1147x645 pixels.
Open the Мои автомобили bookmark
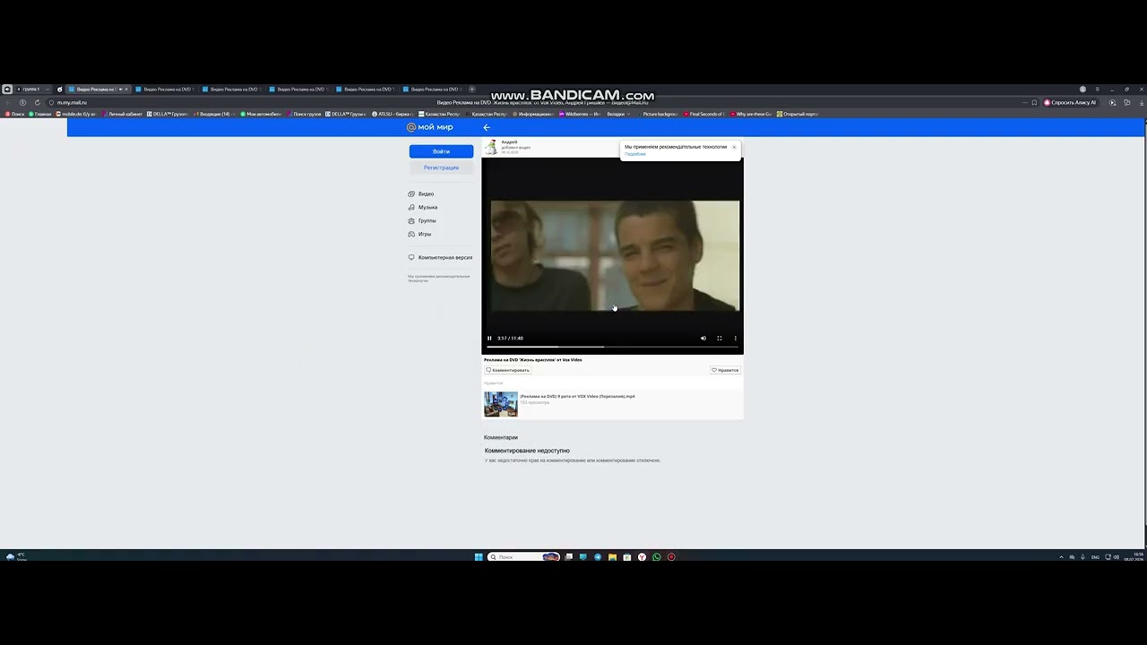click(x=261, y=114)
